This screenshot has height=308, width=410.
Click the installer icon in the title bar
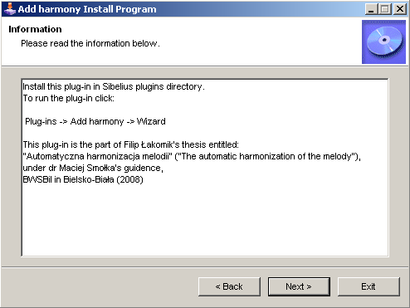[9, 9]
